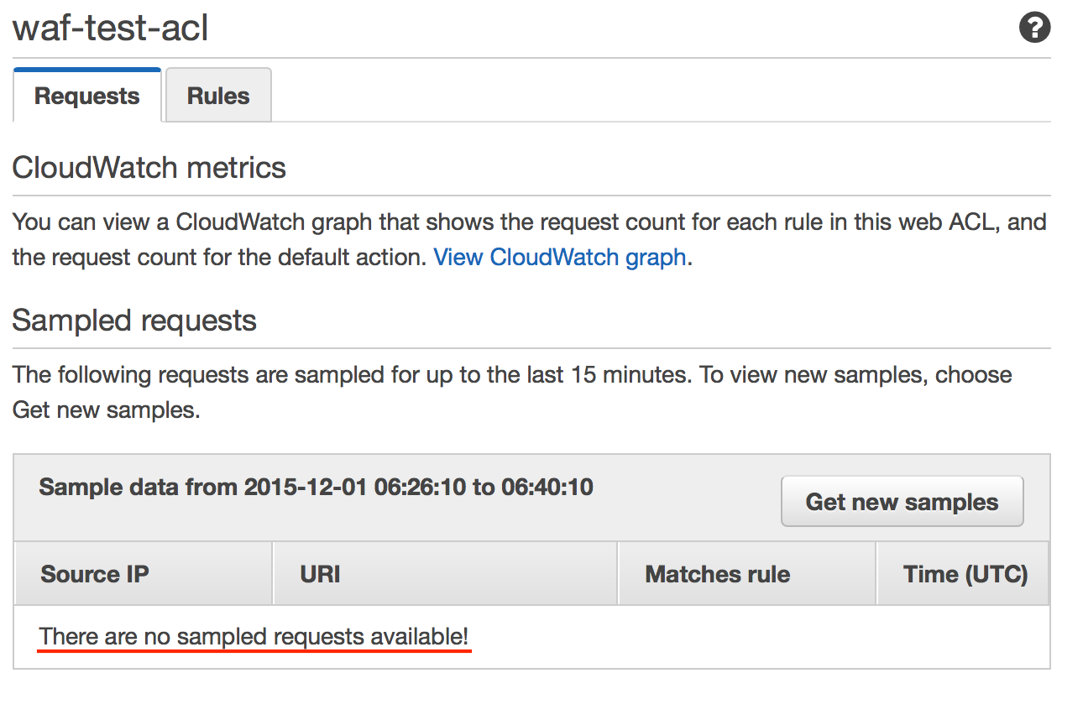
Task: Select the Requests tab
Action: [x=86, y=95]
